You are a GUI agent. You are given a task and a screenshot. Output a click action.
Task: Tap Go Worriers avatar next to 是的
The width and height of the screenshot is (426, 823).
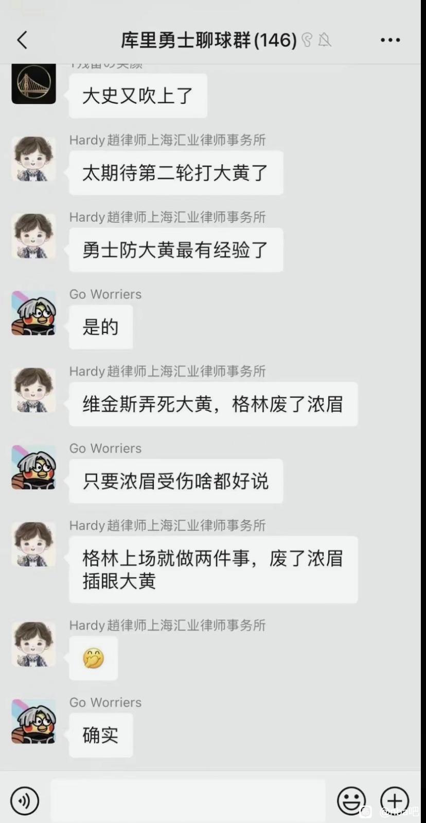(33, 313)
